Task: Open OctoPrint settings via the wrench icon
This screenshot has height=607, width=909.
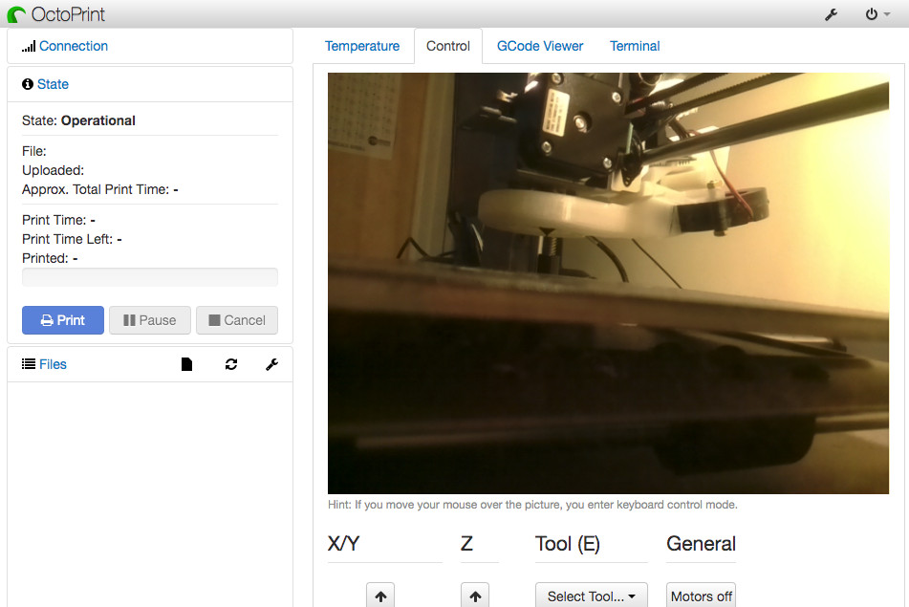Action: click(831, 14)
